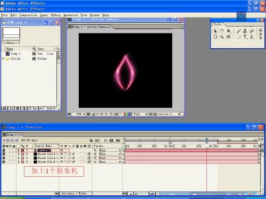
Task: Toggle 3D layer switch for layer 3
Action: click(x=89, y=158)
